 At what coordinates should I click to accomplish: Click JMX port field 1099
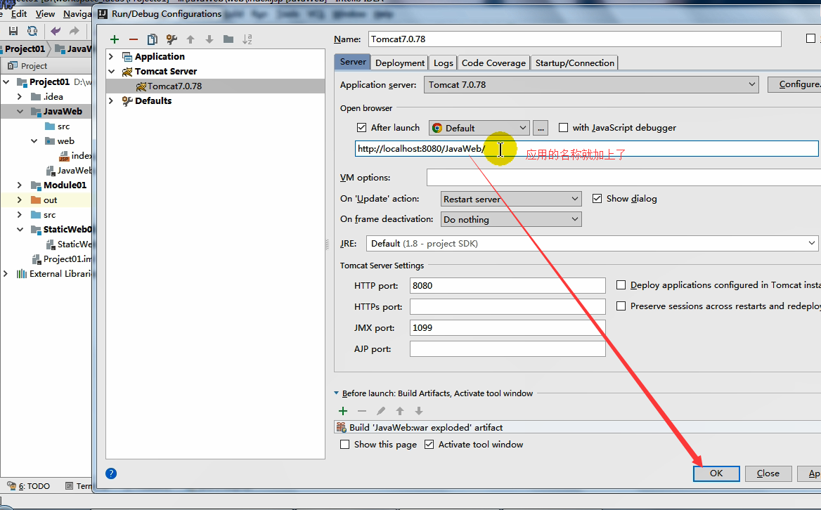[508, 328]
